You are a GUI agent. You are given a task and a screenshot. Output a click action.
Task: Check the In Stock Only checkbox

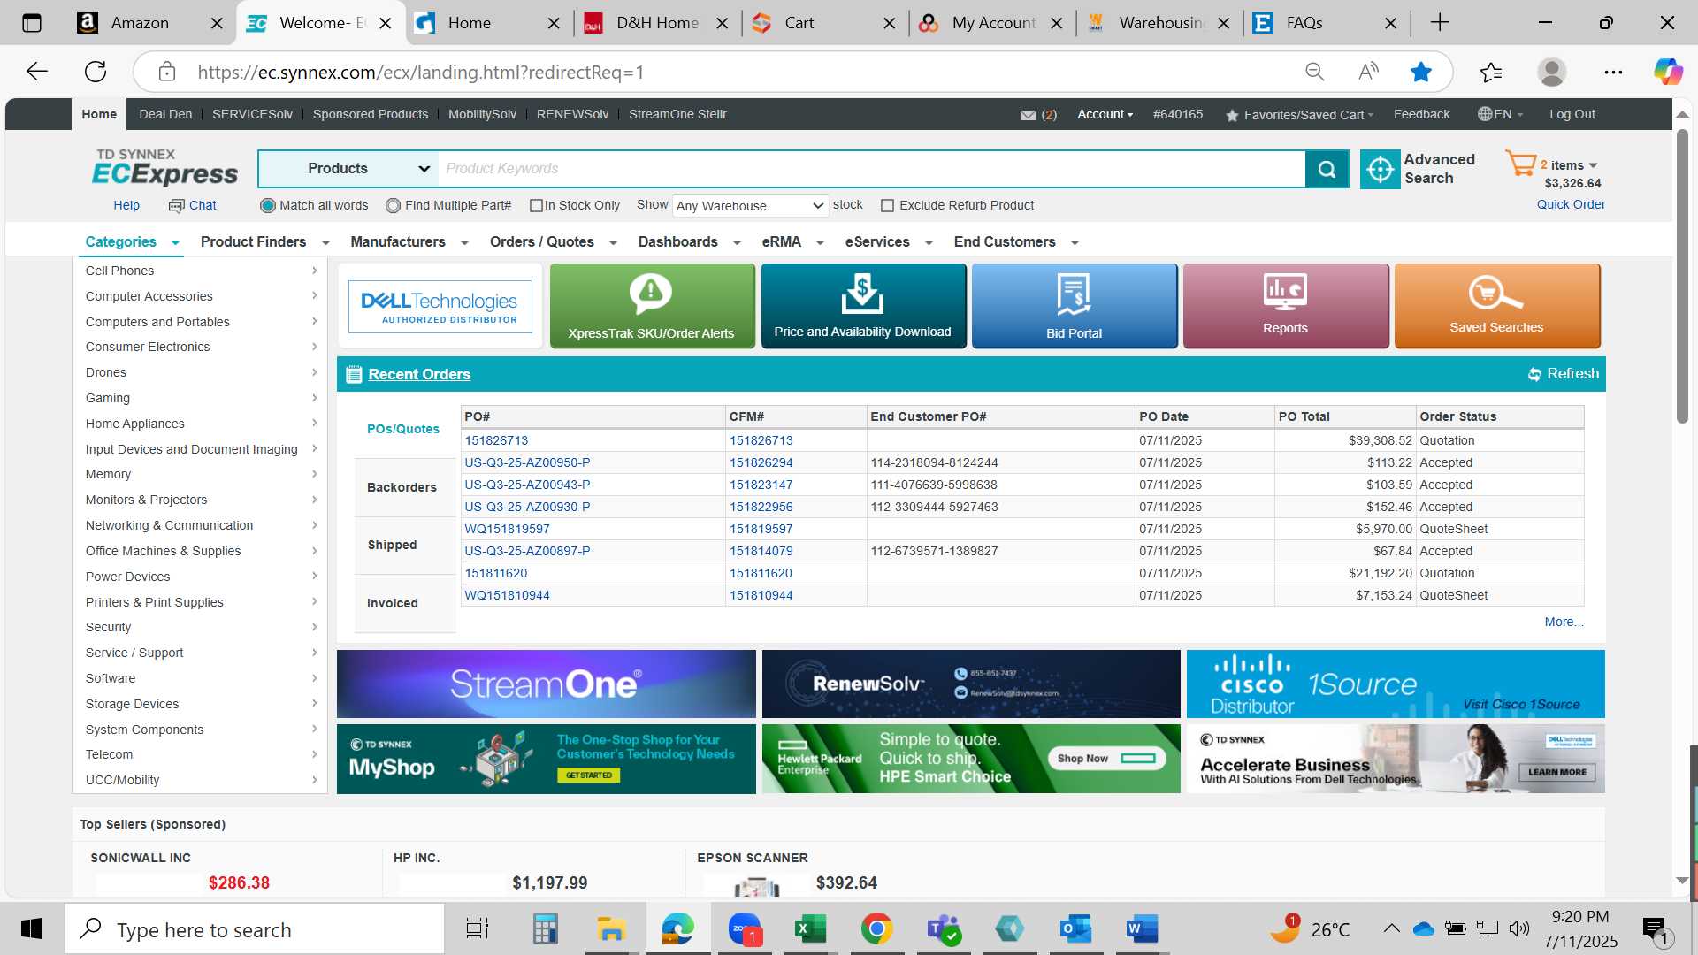point(536,205)
